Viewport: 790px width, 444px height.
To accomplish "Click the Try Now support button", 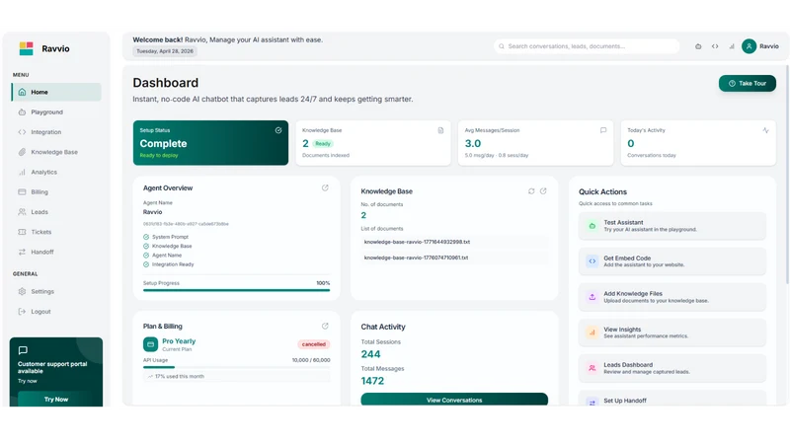I will pyautogui.click(x=56, y=400).
